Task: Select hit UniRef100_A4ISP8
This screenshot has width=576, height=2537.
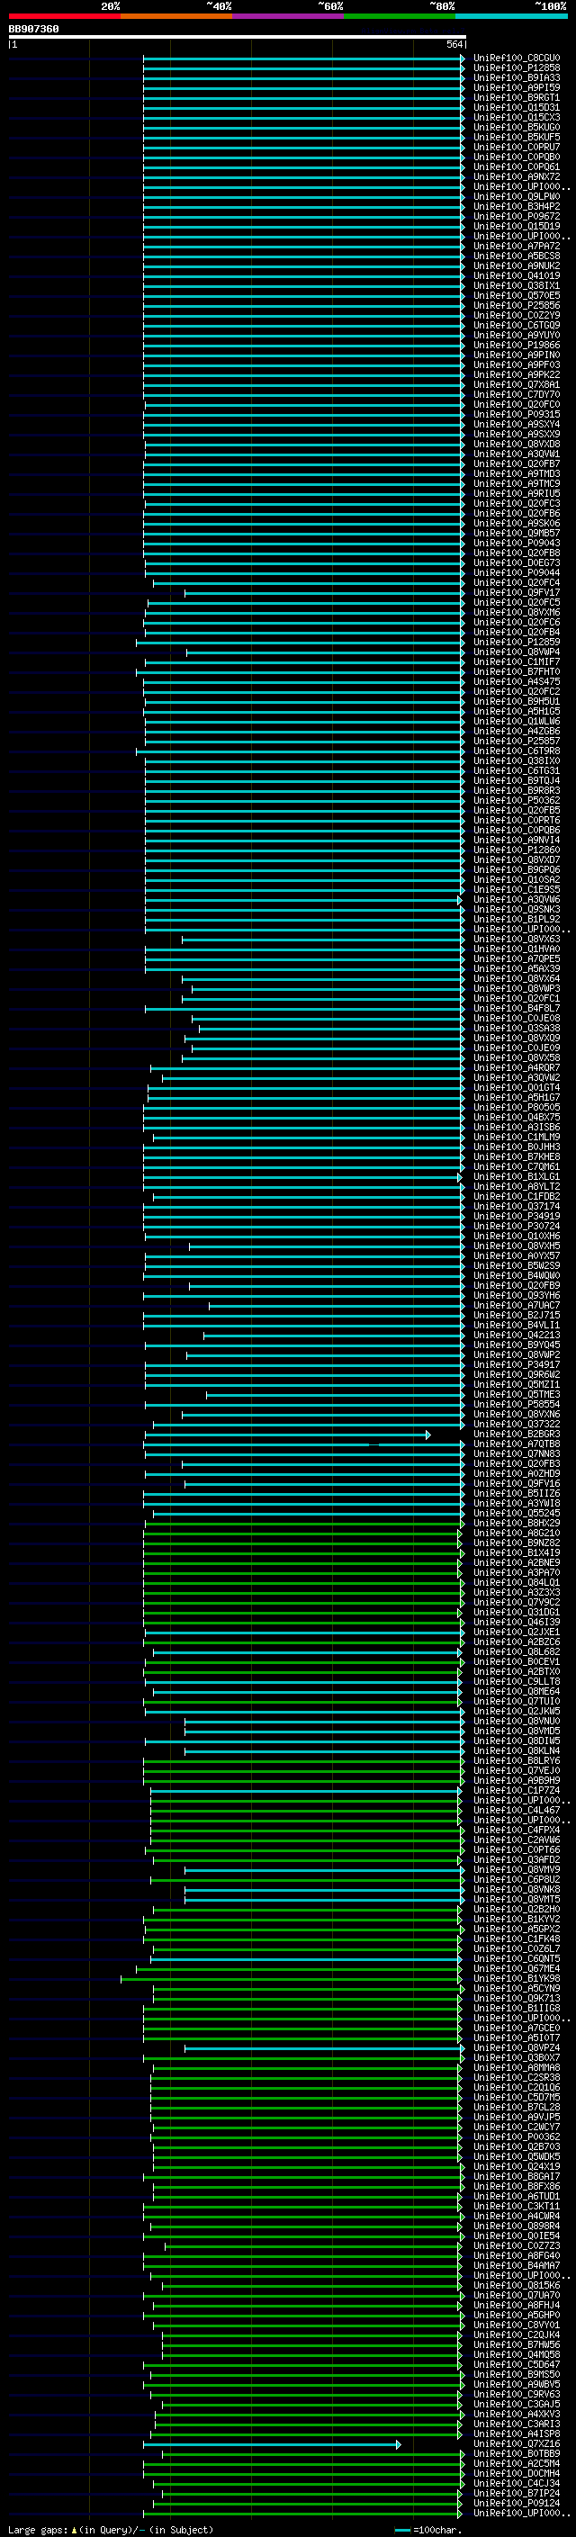Action: [x=516, y=2434]
